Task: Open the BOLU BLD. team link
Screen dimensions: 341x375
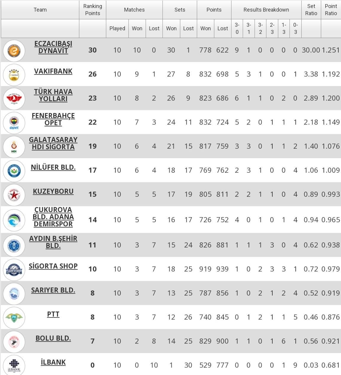Action: pos(53,338)
